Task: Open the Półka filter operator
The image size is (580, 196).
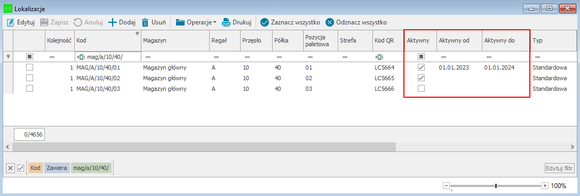Action: click(279, 57)
